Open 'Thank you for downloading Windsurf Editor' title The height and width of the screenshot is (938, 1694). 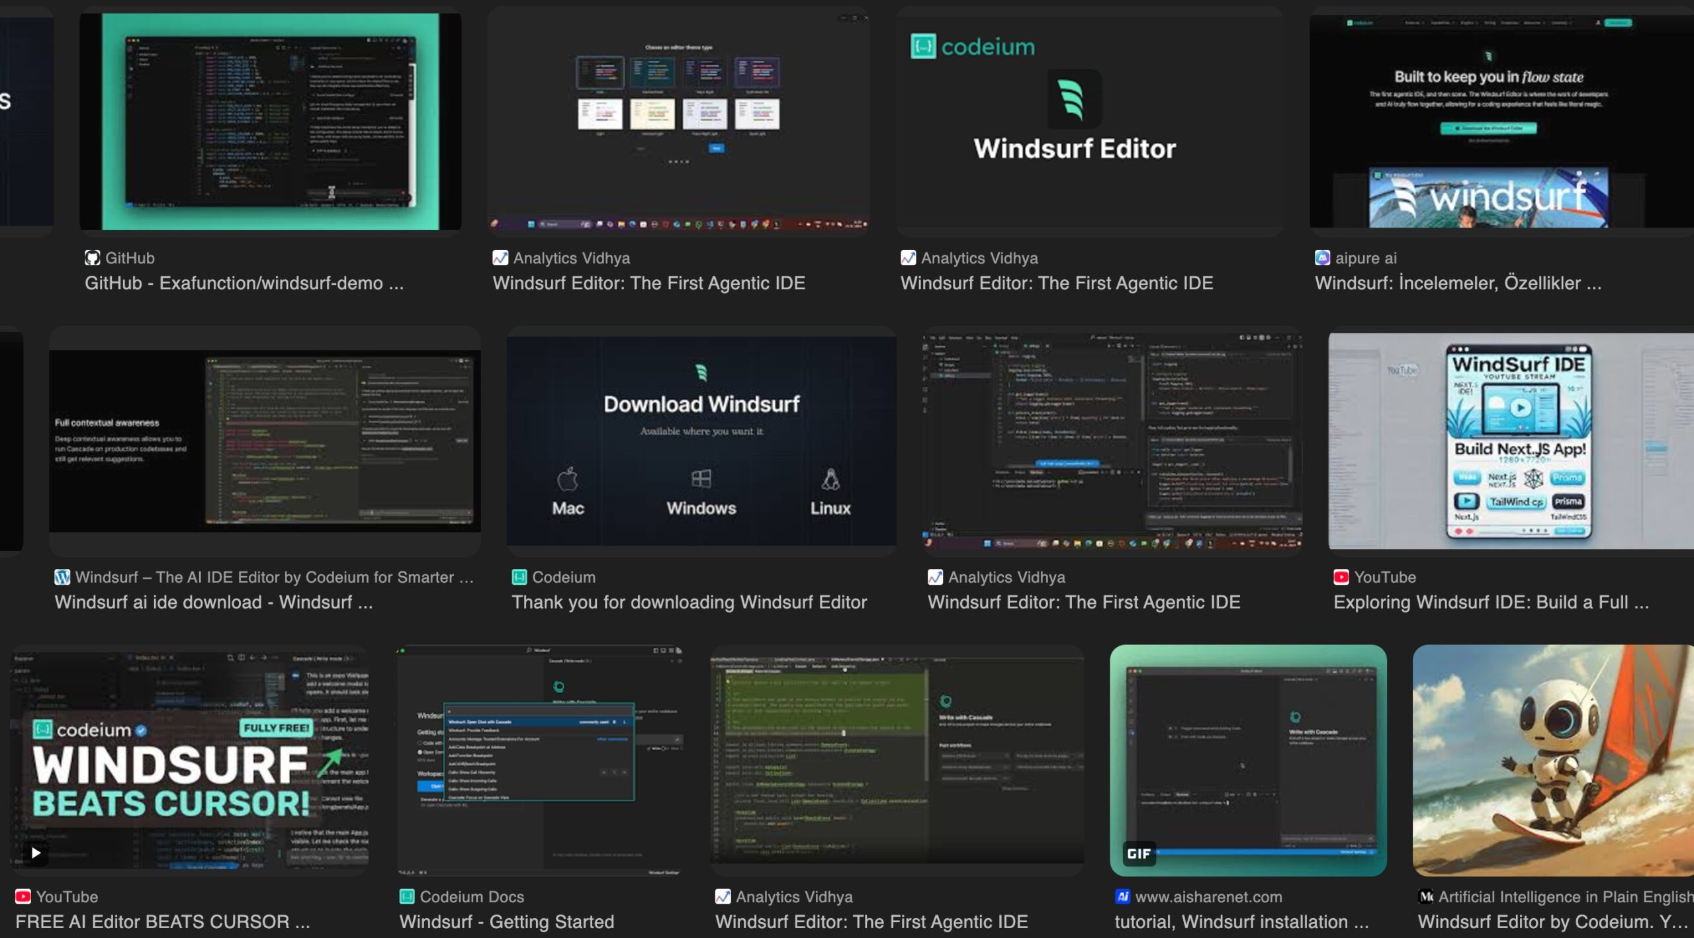point(689,602)
